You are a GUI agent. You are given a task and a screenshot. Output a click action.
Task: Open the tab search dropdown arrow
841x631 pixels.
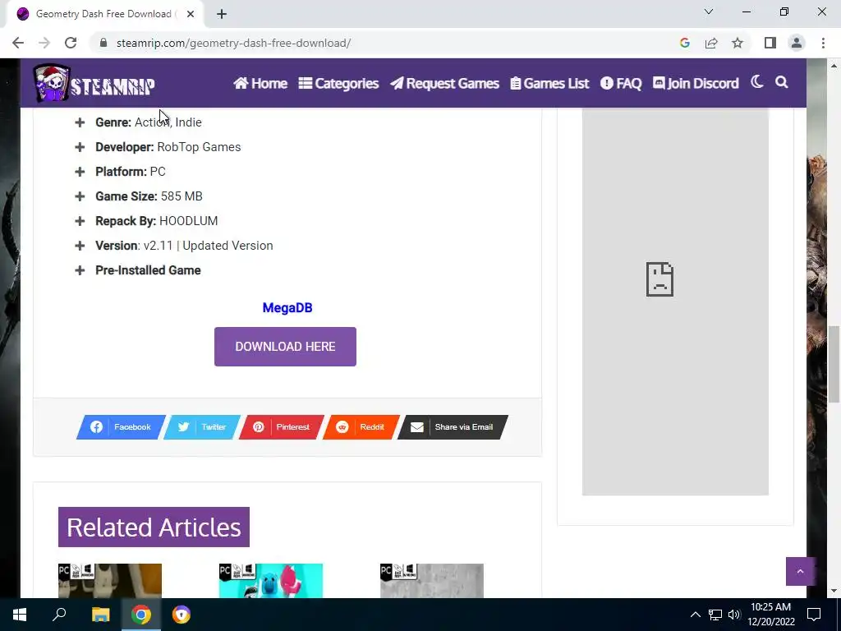[709, 12]
